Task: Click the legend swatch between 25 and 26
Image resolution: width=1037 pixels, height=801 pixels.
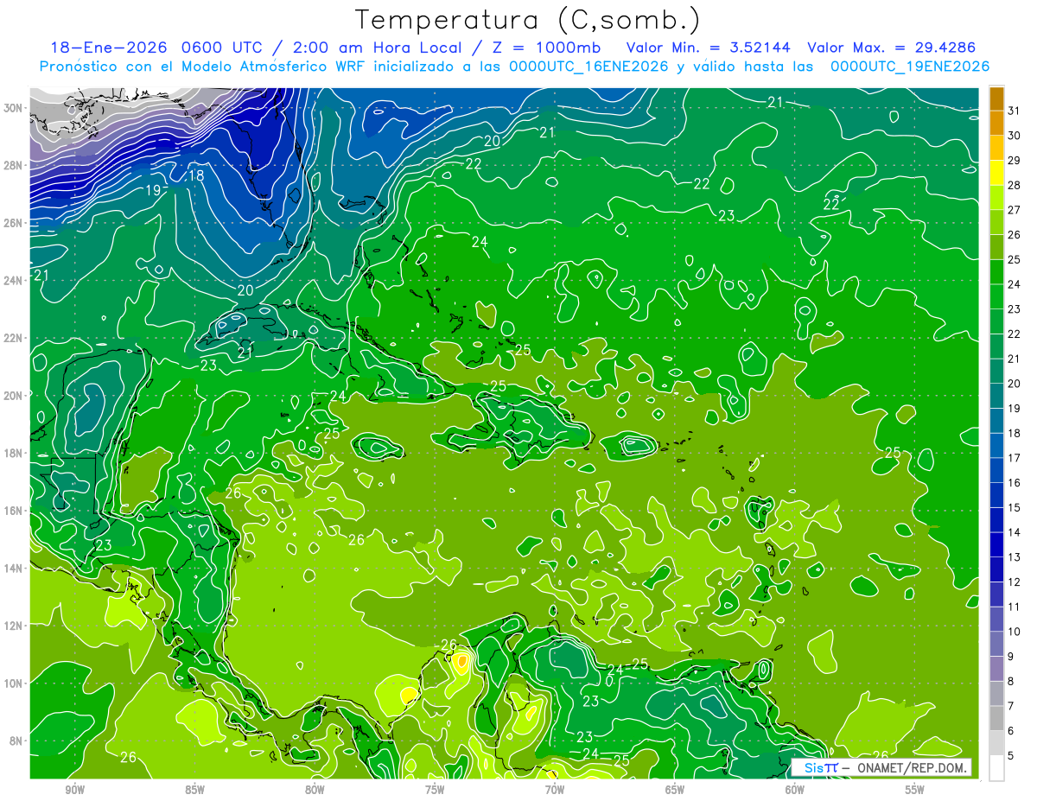Action: 996,247
